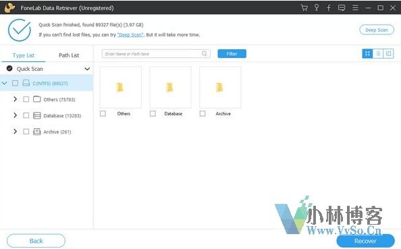The image size is (401, 249).
Task: Follow the "Deep Scan" hyperlink in message
Action: coord(130,35)
